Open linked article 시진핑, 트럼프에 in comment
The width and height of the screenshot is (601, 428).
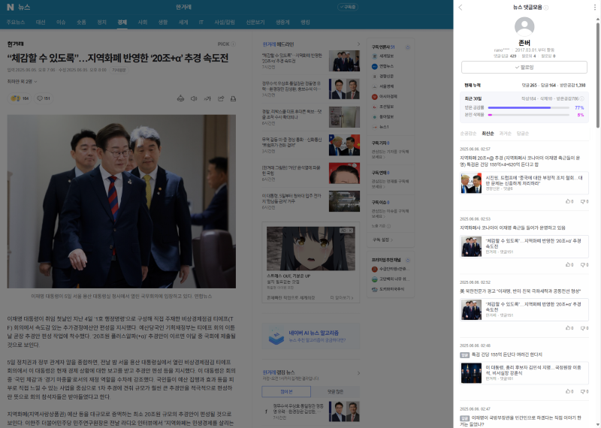[x=524, y=183]
